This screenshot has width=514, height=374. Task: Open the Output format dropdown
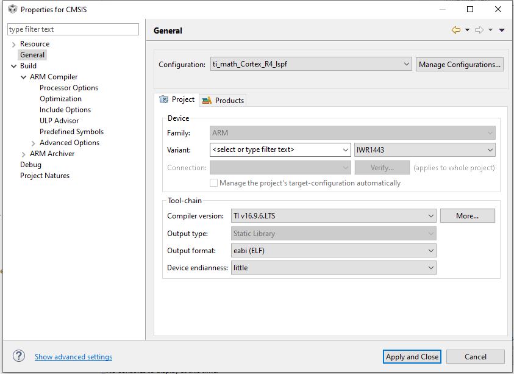[x=334, y=251]
